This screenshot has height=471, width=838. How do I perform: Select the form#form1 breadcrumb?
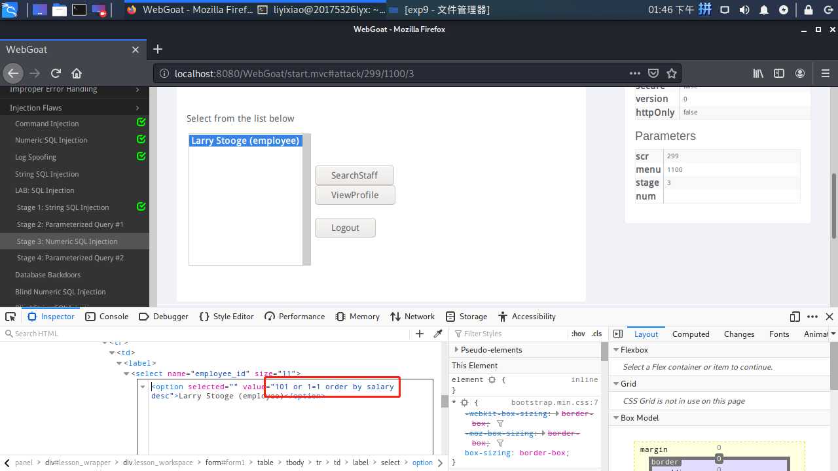tap(225, 462)
